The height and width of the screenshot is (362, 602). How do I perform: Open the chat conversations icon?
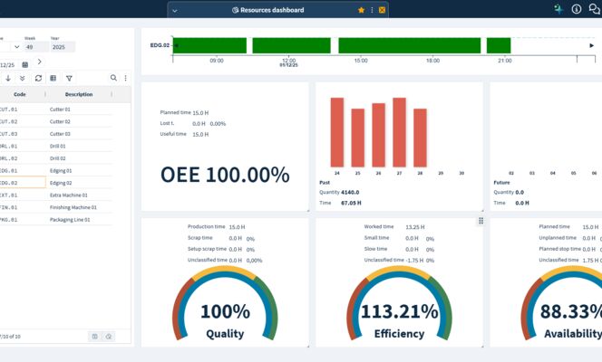click(595, 9)
